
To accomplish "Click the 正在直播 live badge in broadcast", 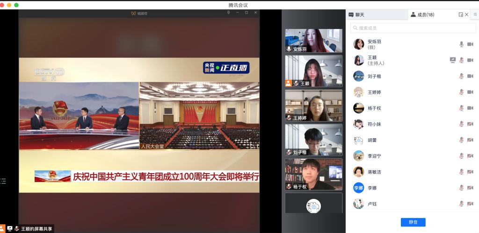I will (x=226, y=68).
